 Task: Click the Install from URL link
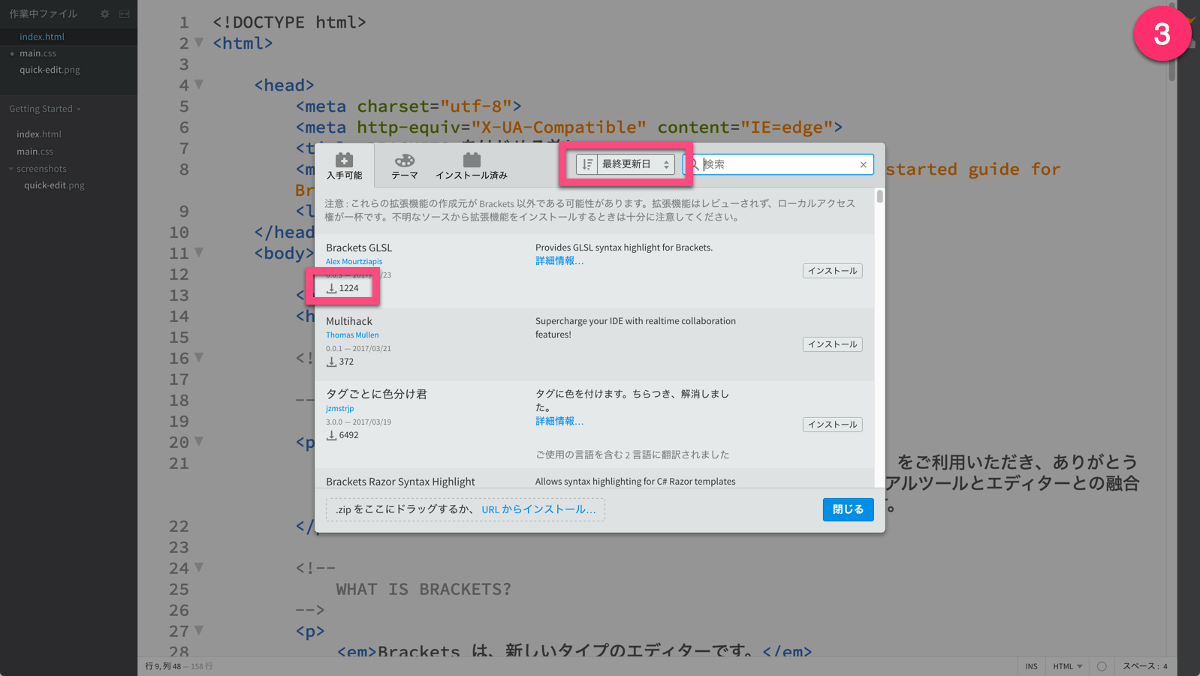pyautogui.click(x=538, y=509)
